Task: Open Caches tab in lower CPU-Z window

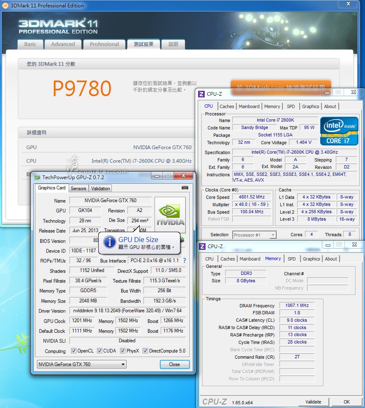Action: (228, 259)
